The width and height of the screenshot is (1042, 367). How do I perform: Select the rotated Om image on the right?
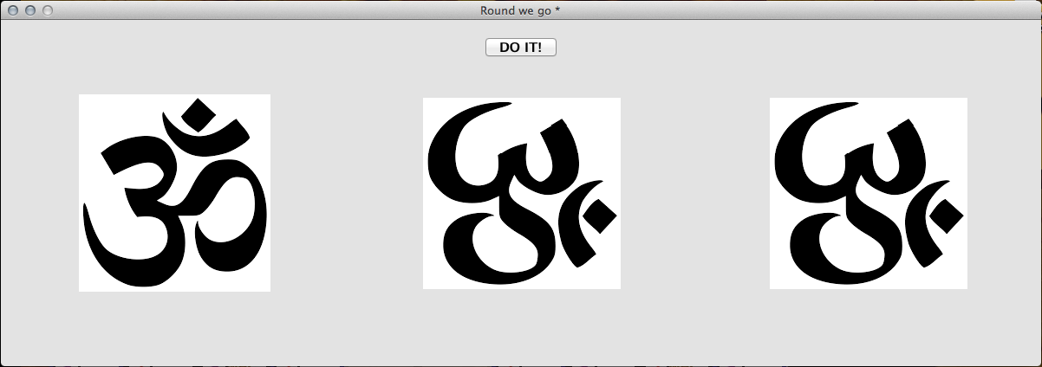tap(869, 193)
